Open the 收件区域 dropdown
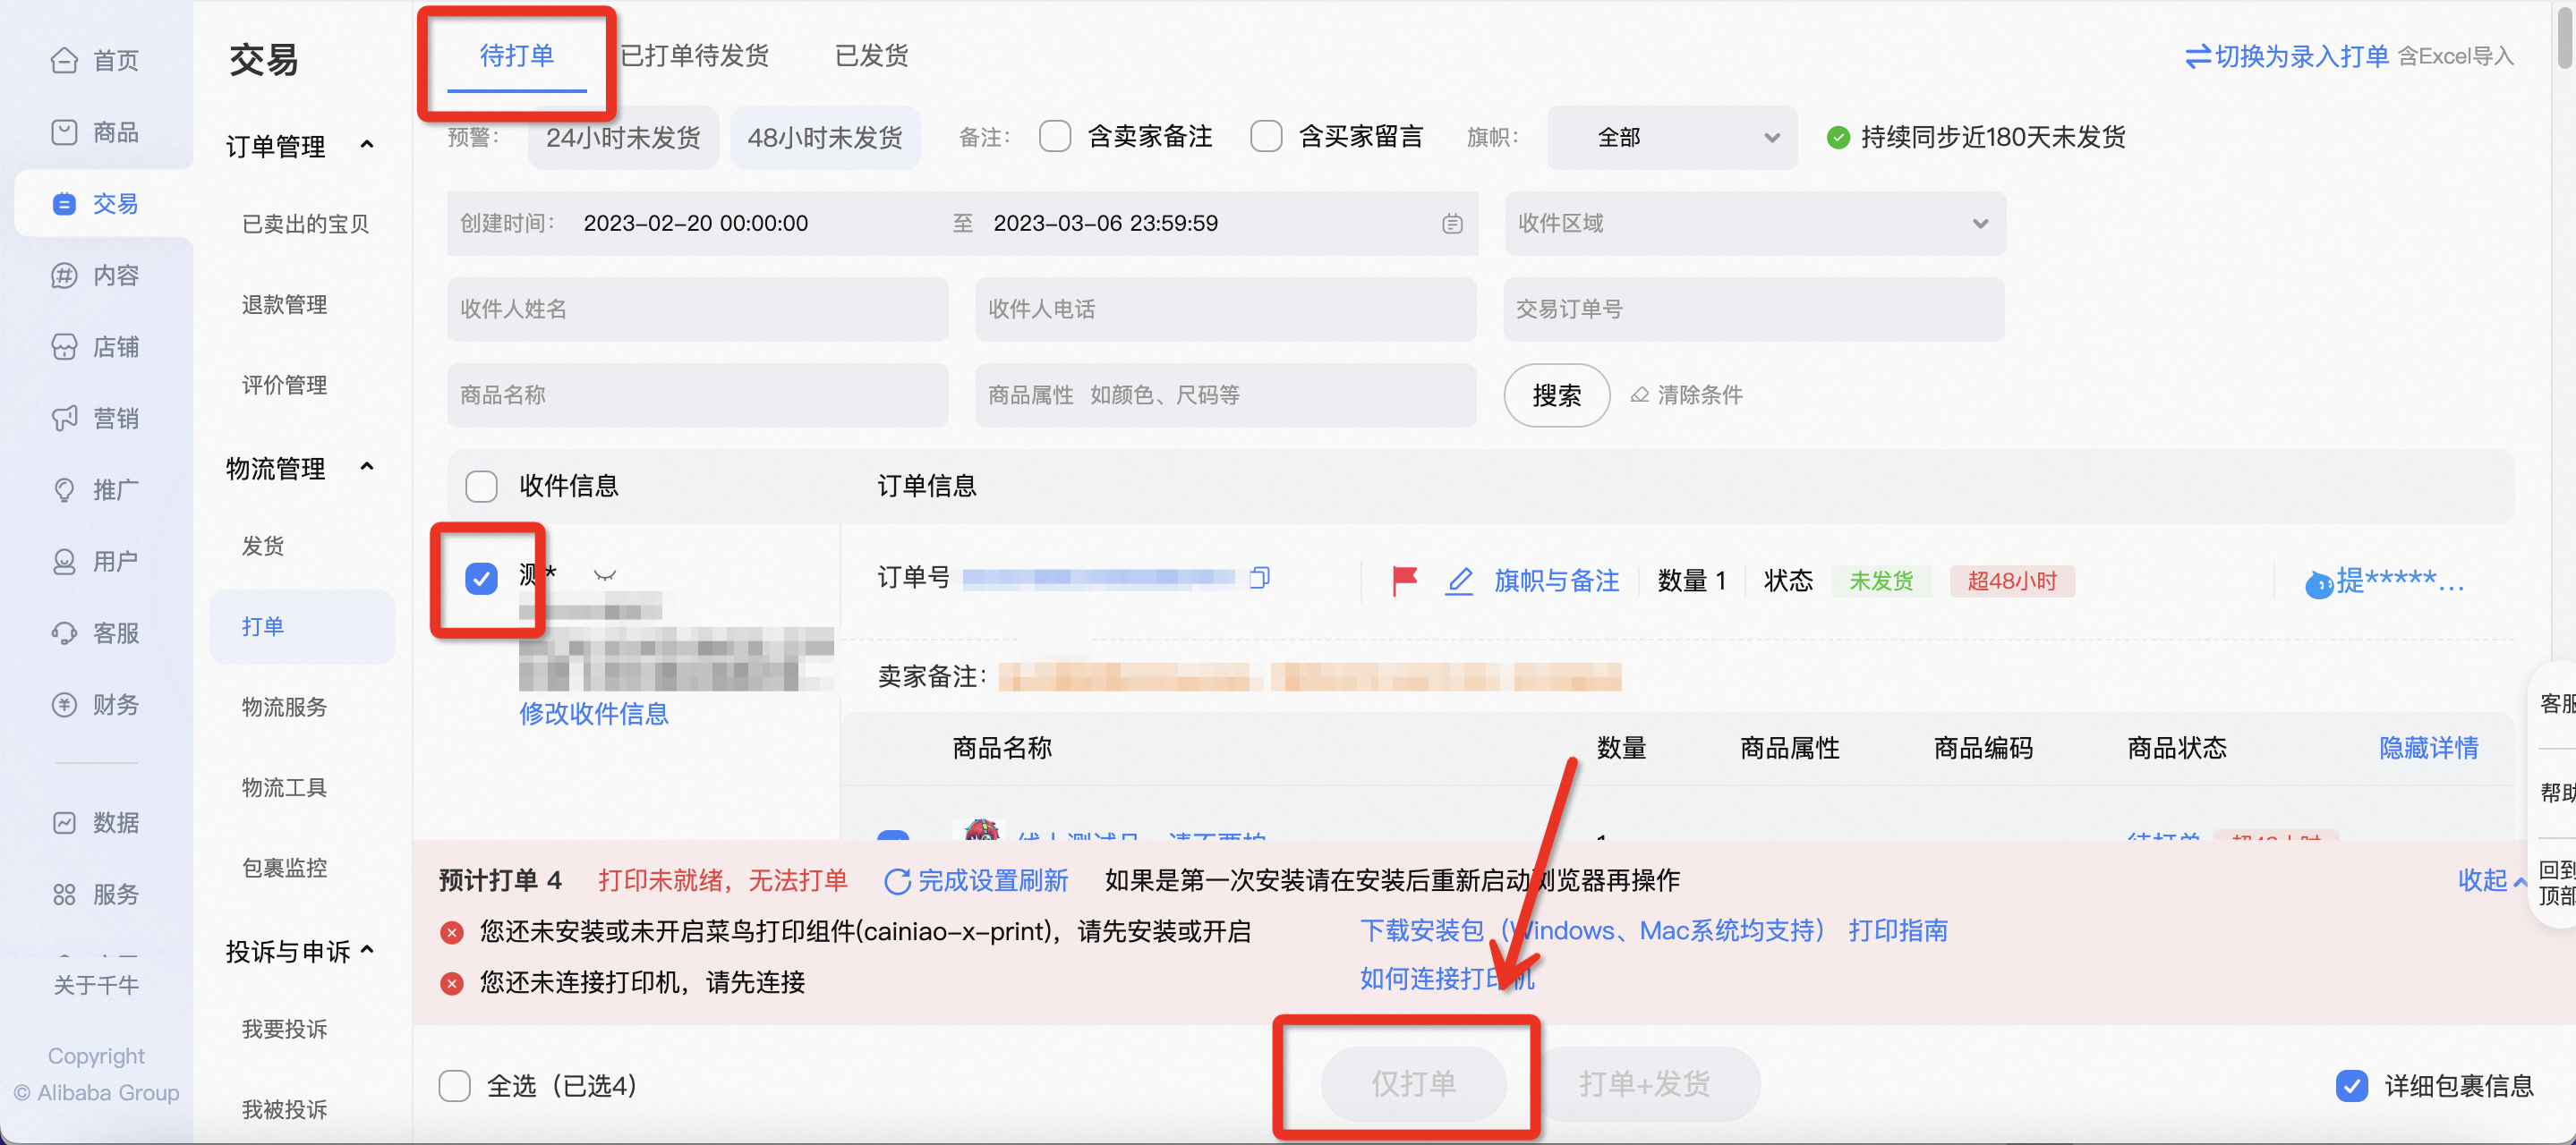2576x1145 pixels. [1755, 224]
